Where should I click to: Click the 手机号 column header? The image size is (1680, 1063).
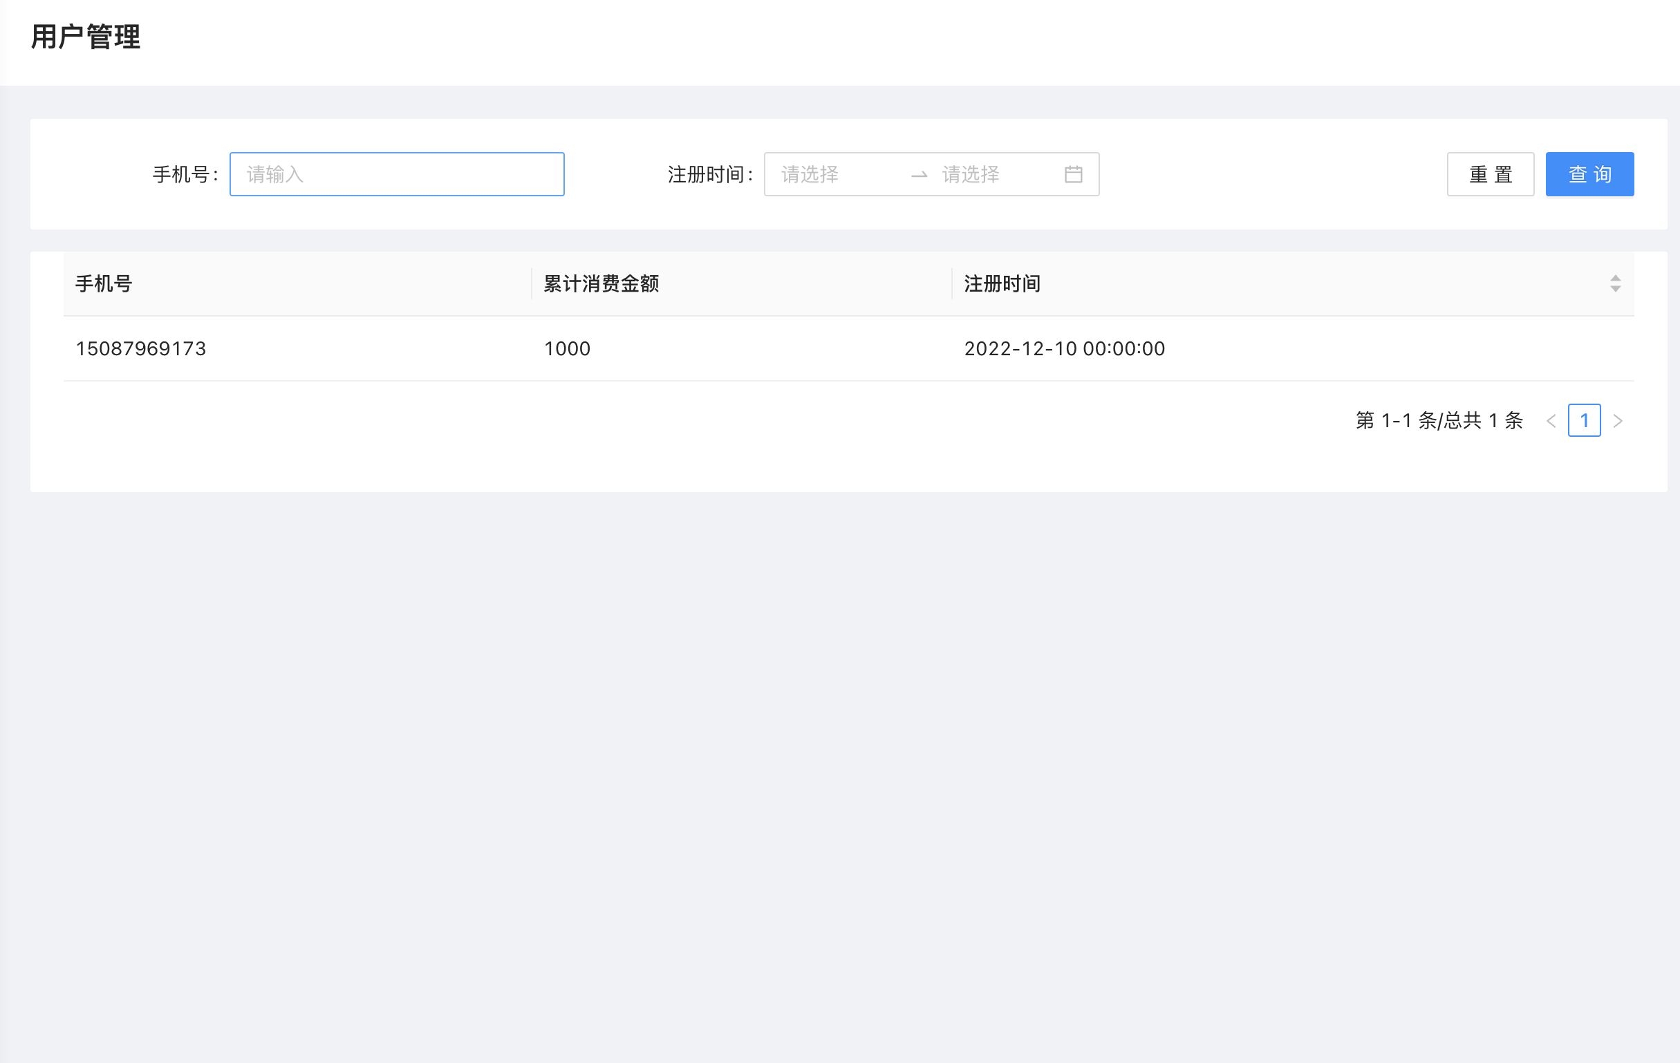point(297,283)
